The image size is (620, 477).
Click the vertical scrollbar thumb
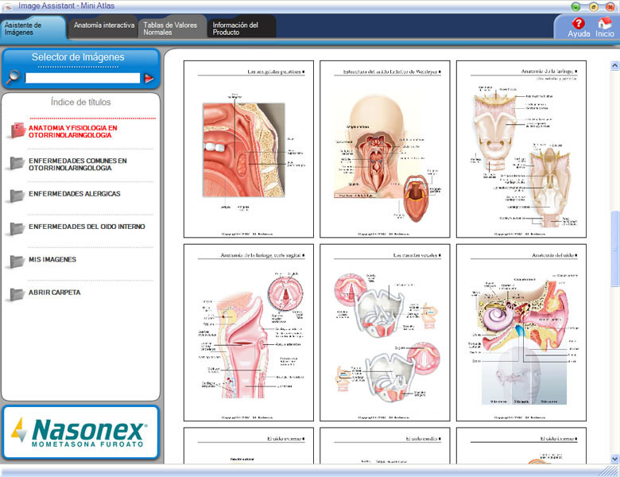click(x=615, y=248)
